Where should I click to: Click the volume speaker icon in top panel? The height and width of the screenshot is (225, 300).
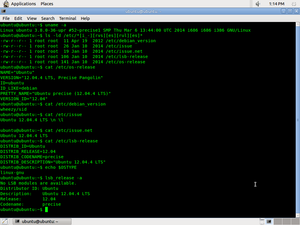258,4
